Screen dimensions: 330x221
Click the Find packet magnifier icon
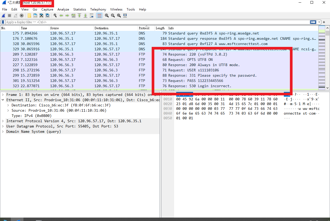(x=55, y=16)
